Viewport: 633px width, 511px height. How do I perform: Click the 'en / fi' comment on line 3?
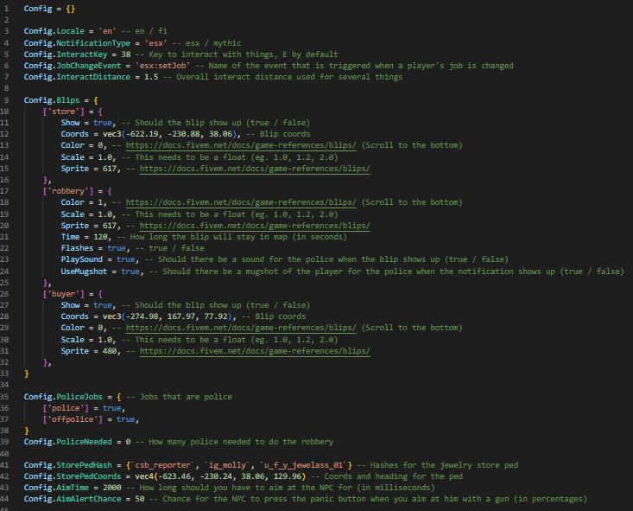click(146, 31)
